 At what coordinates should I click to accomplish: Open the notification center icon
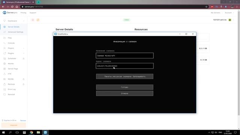pyautogui.click(x=235, y=132)
